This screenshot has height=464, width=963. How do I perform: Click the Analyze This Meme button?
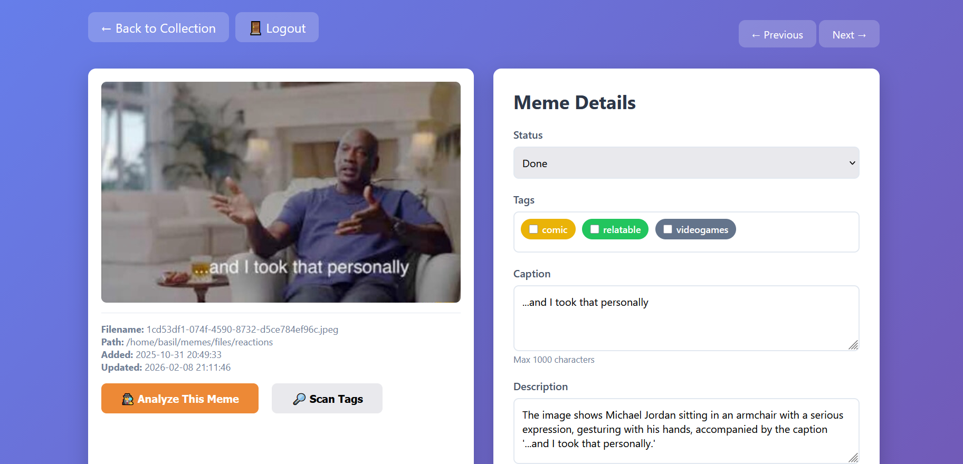pyautogui.click(x=180, y=399)
